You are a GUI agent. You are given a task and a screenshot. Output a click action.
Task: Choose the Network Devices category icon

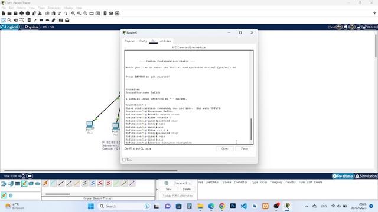pos(4,184)
